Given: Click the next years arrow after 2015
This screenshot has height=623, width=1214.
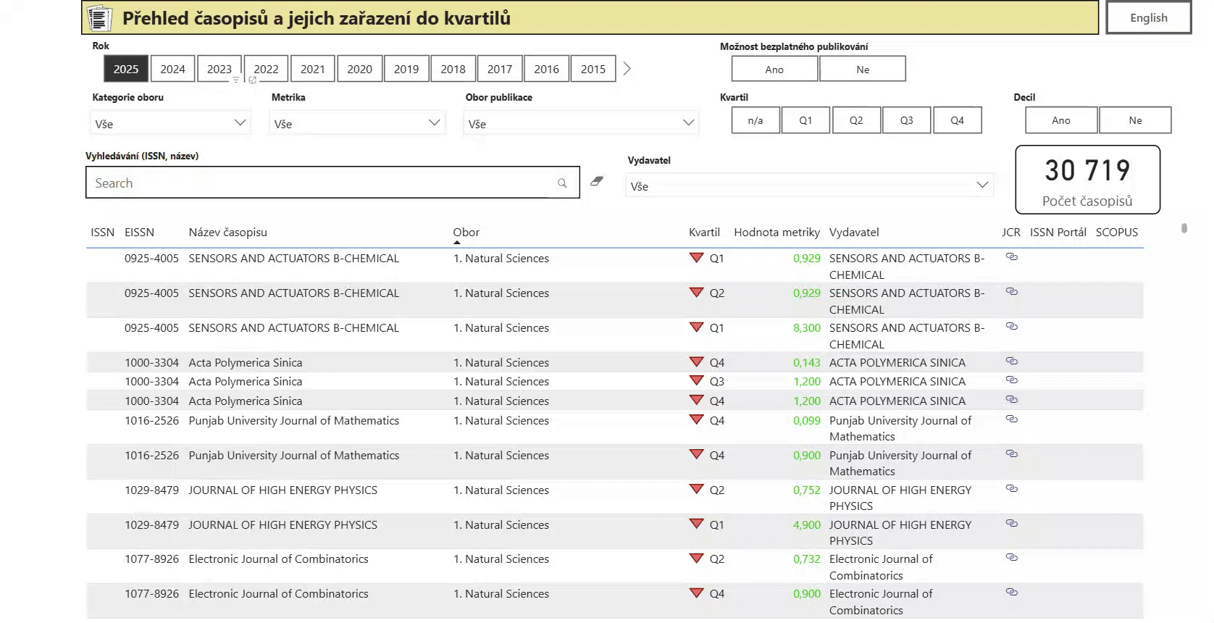Looking at the screenshot, I should 627,69.
